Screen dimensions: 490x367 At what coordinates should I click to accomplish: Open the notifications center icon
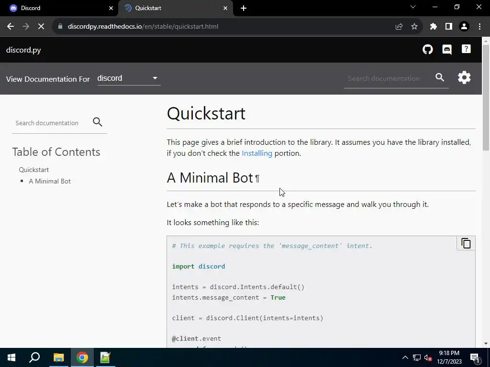475,358
